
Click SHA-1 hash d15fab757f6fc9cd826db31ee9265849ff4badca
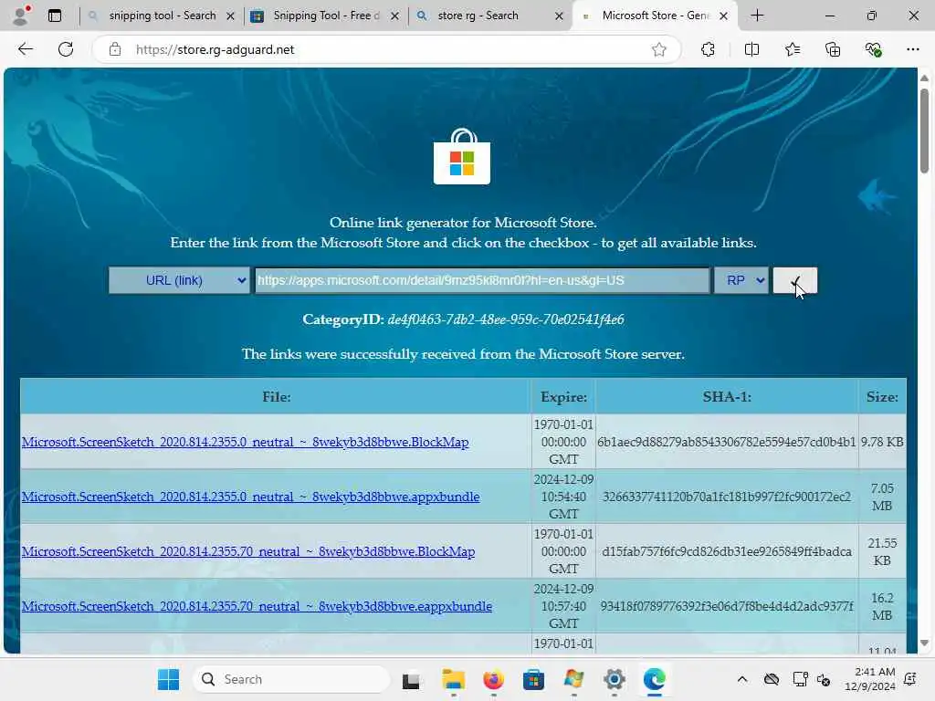pos(726,551)
